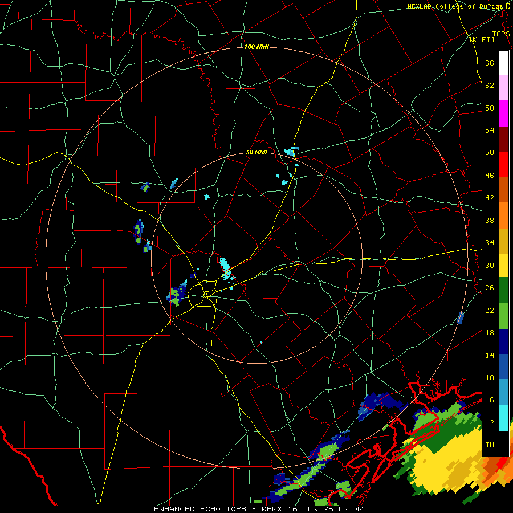Select the 34 legend value
Viewport: 513px width, 513px height.
pyautogui.click(x=490, y=243)
